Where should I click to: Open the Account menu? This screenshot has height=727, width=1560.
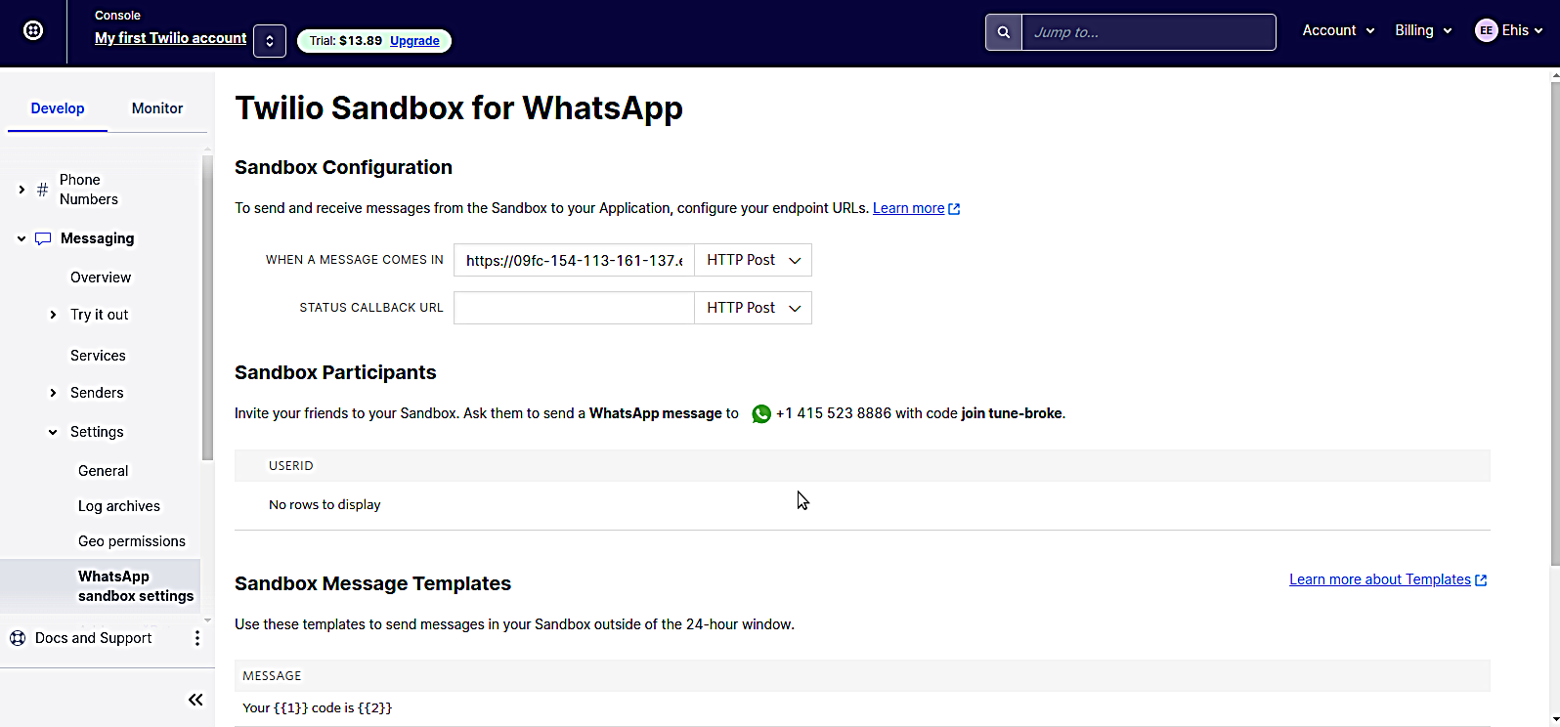click(x=1338, y=30)
